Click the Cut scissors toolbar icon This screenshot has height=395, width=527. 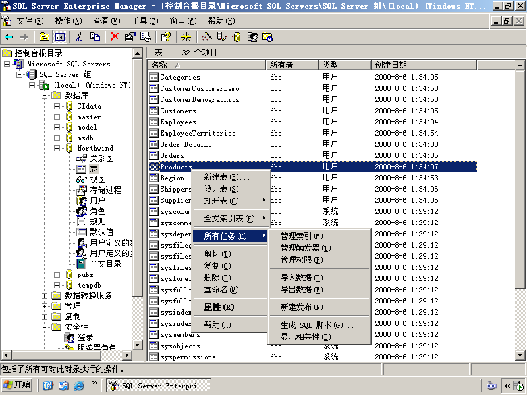[x=79, y=37]
